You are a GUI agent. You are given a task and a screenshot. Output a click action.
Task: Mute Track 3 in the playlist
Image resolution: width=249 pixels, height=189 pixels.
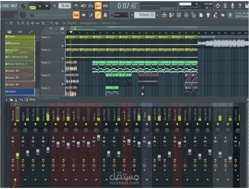coord(63,71)
